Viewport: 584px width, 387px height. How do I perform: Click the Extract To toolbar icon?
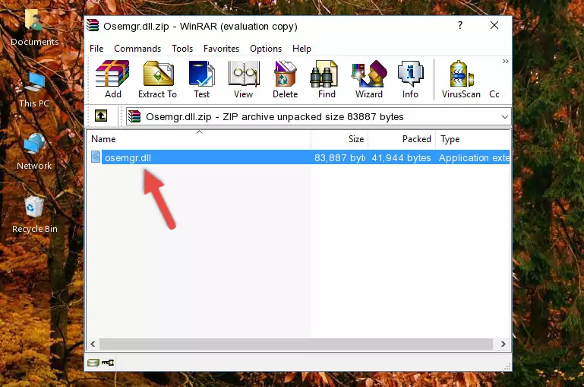coord(157,79)
